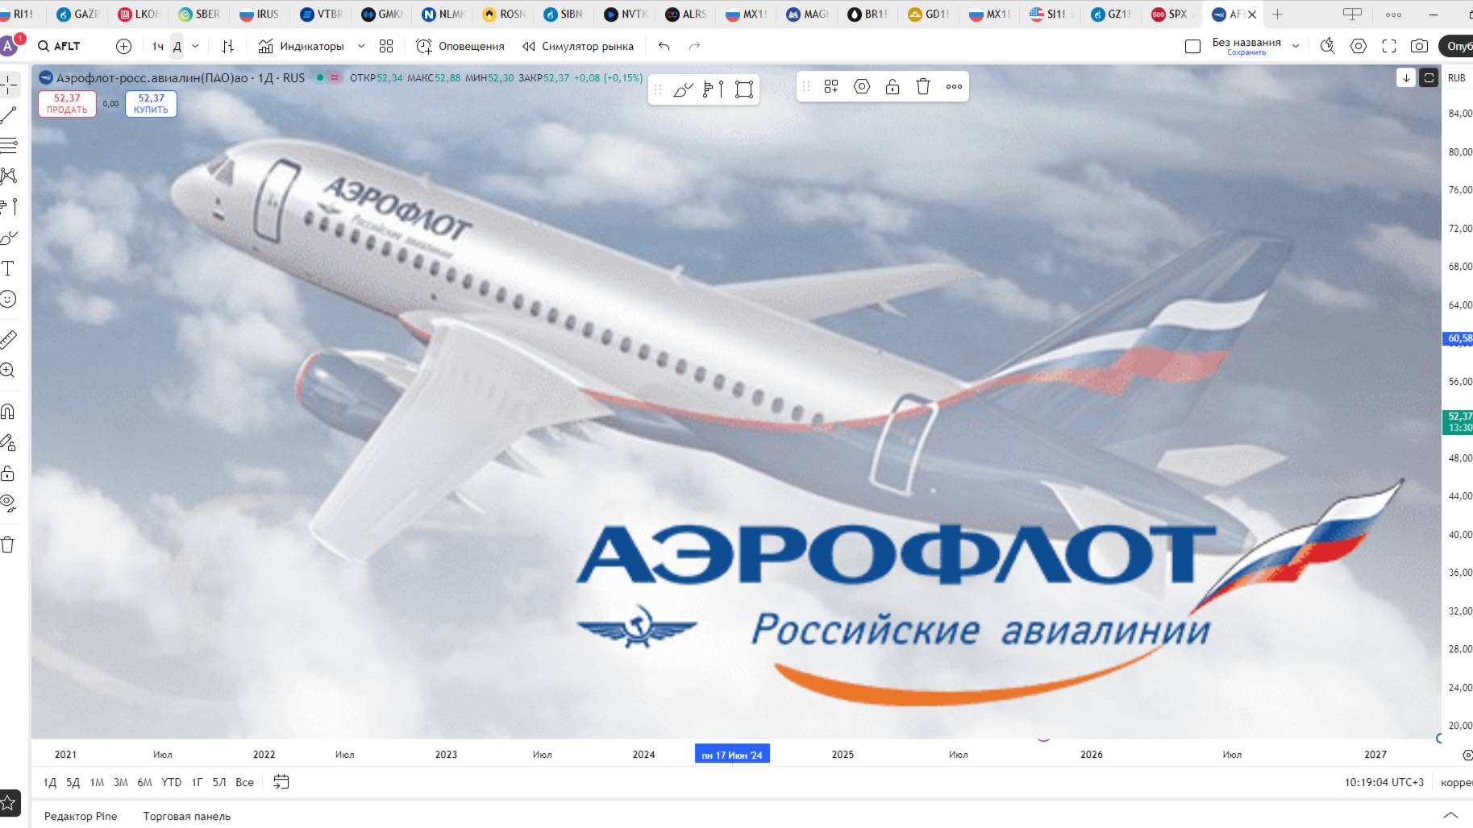Remove drawings with the left sidebar trash icon
The height and width of the screenshot is (828, 1473).
point(8,545)
